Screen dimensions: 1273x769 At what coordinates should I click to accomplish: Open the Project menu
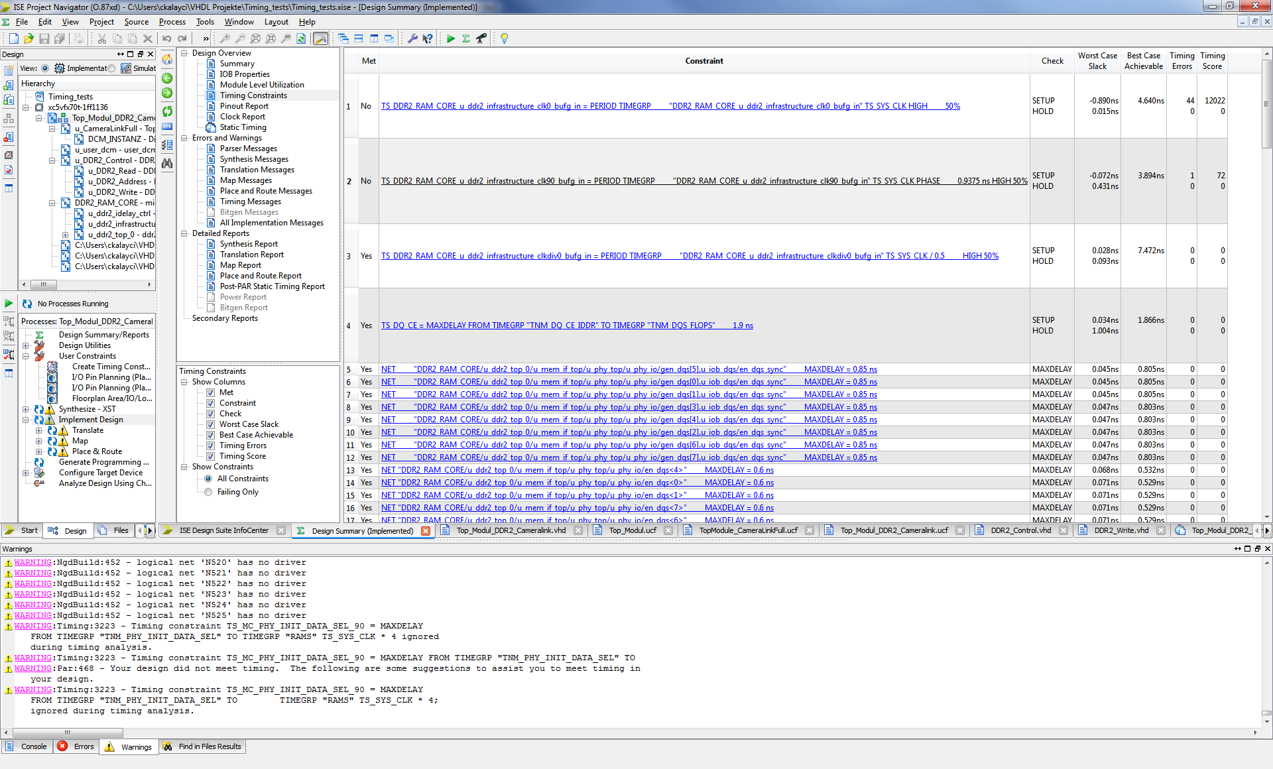coord(101,22)
